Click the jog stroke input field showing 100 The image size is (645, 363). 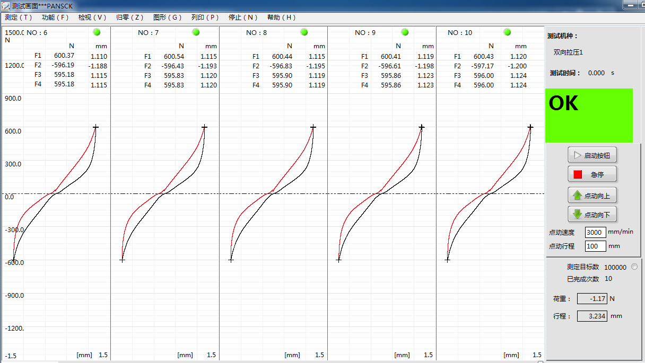(595, 246)
